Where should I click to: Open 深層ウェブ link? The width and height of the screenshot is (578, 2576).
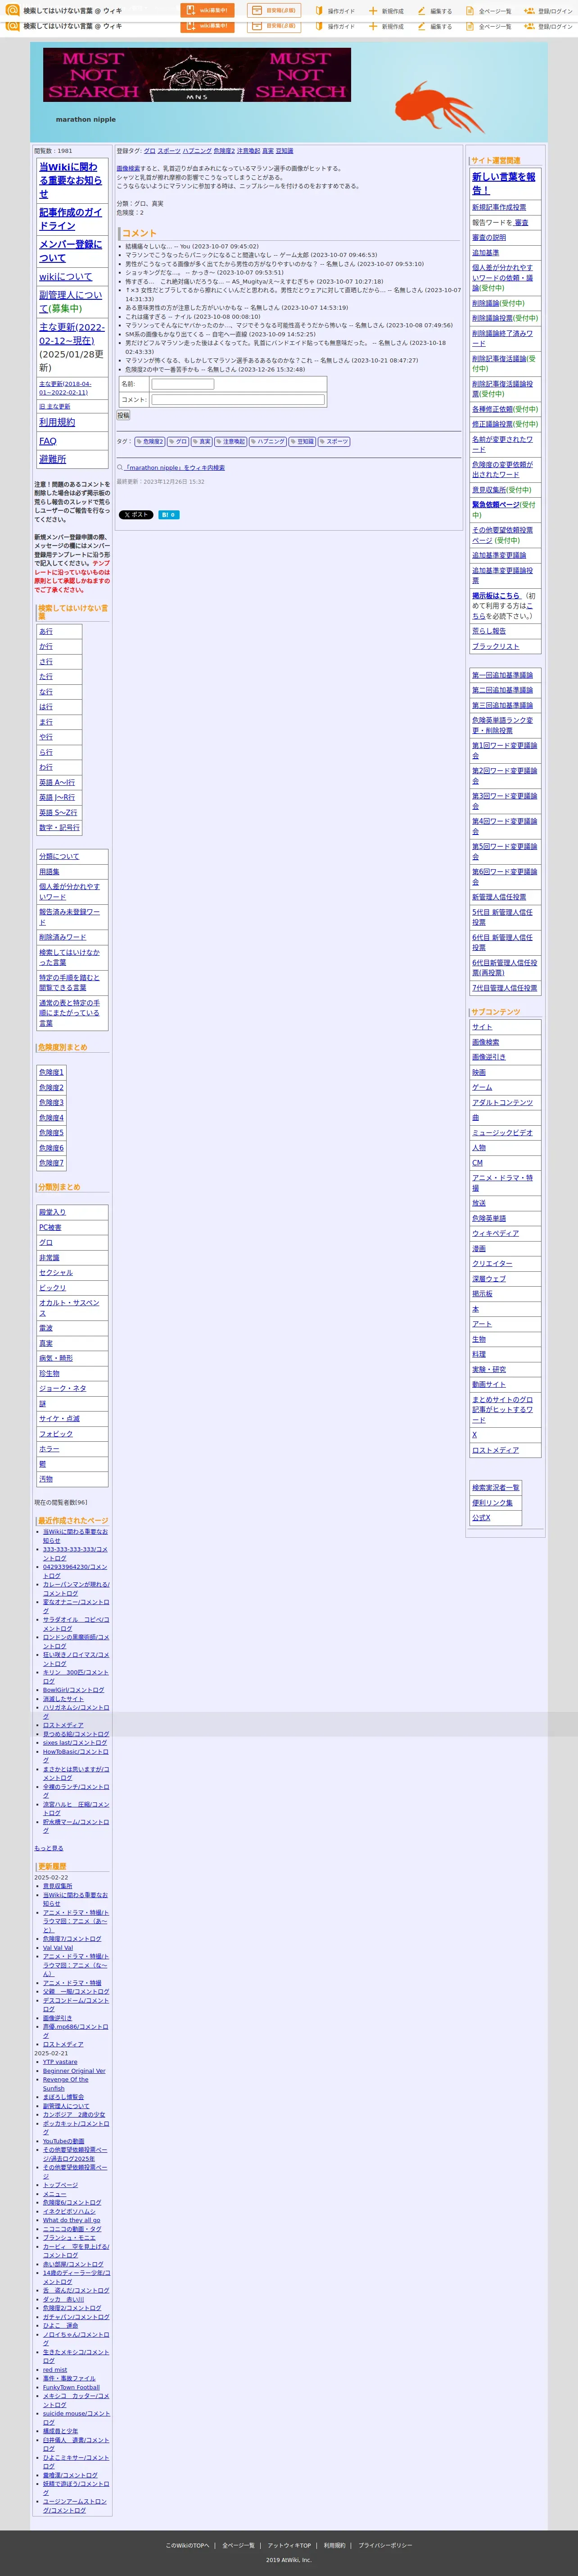[489, 1279]
